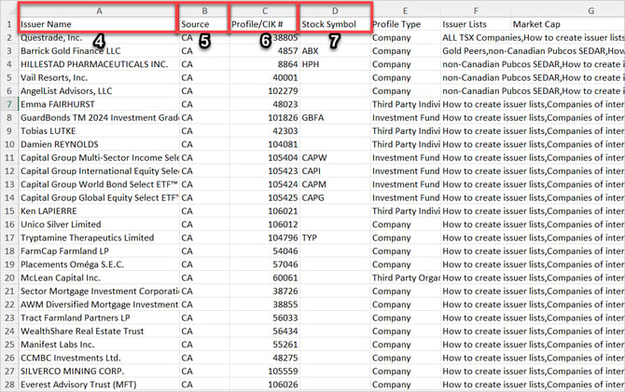Viewport: 625px width, 392px height.
Task: Select AngelList Advisors, LLC cell
Action: (99, 90)
